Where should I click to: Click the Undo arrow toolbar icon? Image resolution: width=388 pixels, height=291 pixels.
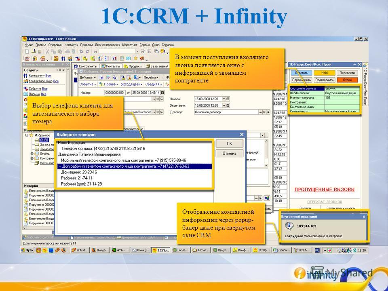tap(81, 51)
